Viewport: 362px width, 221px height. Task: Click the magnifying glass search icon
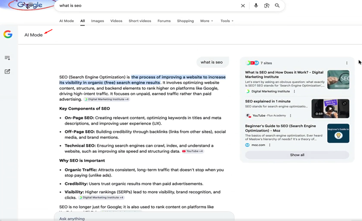point(277,6)
